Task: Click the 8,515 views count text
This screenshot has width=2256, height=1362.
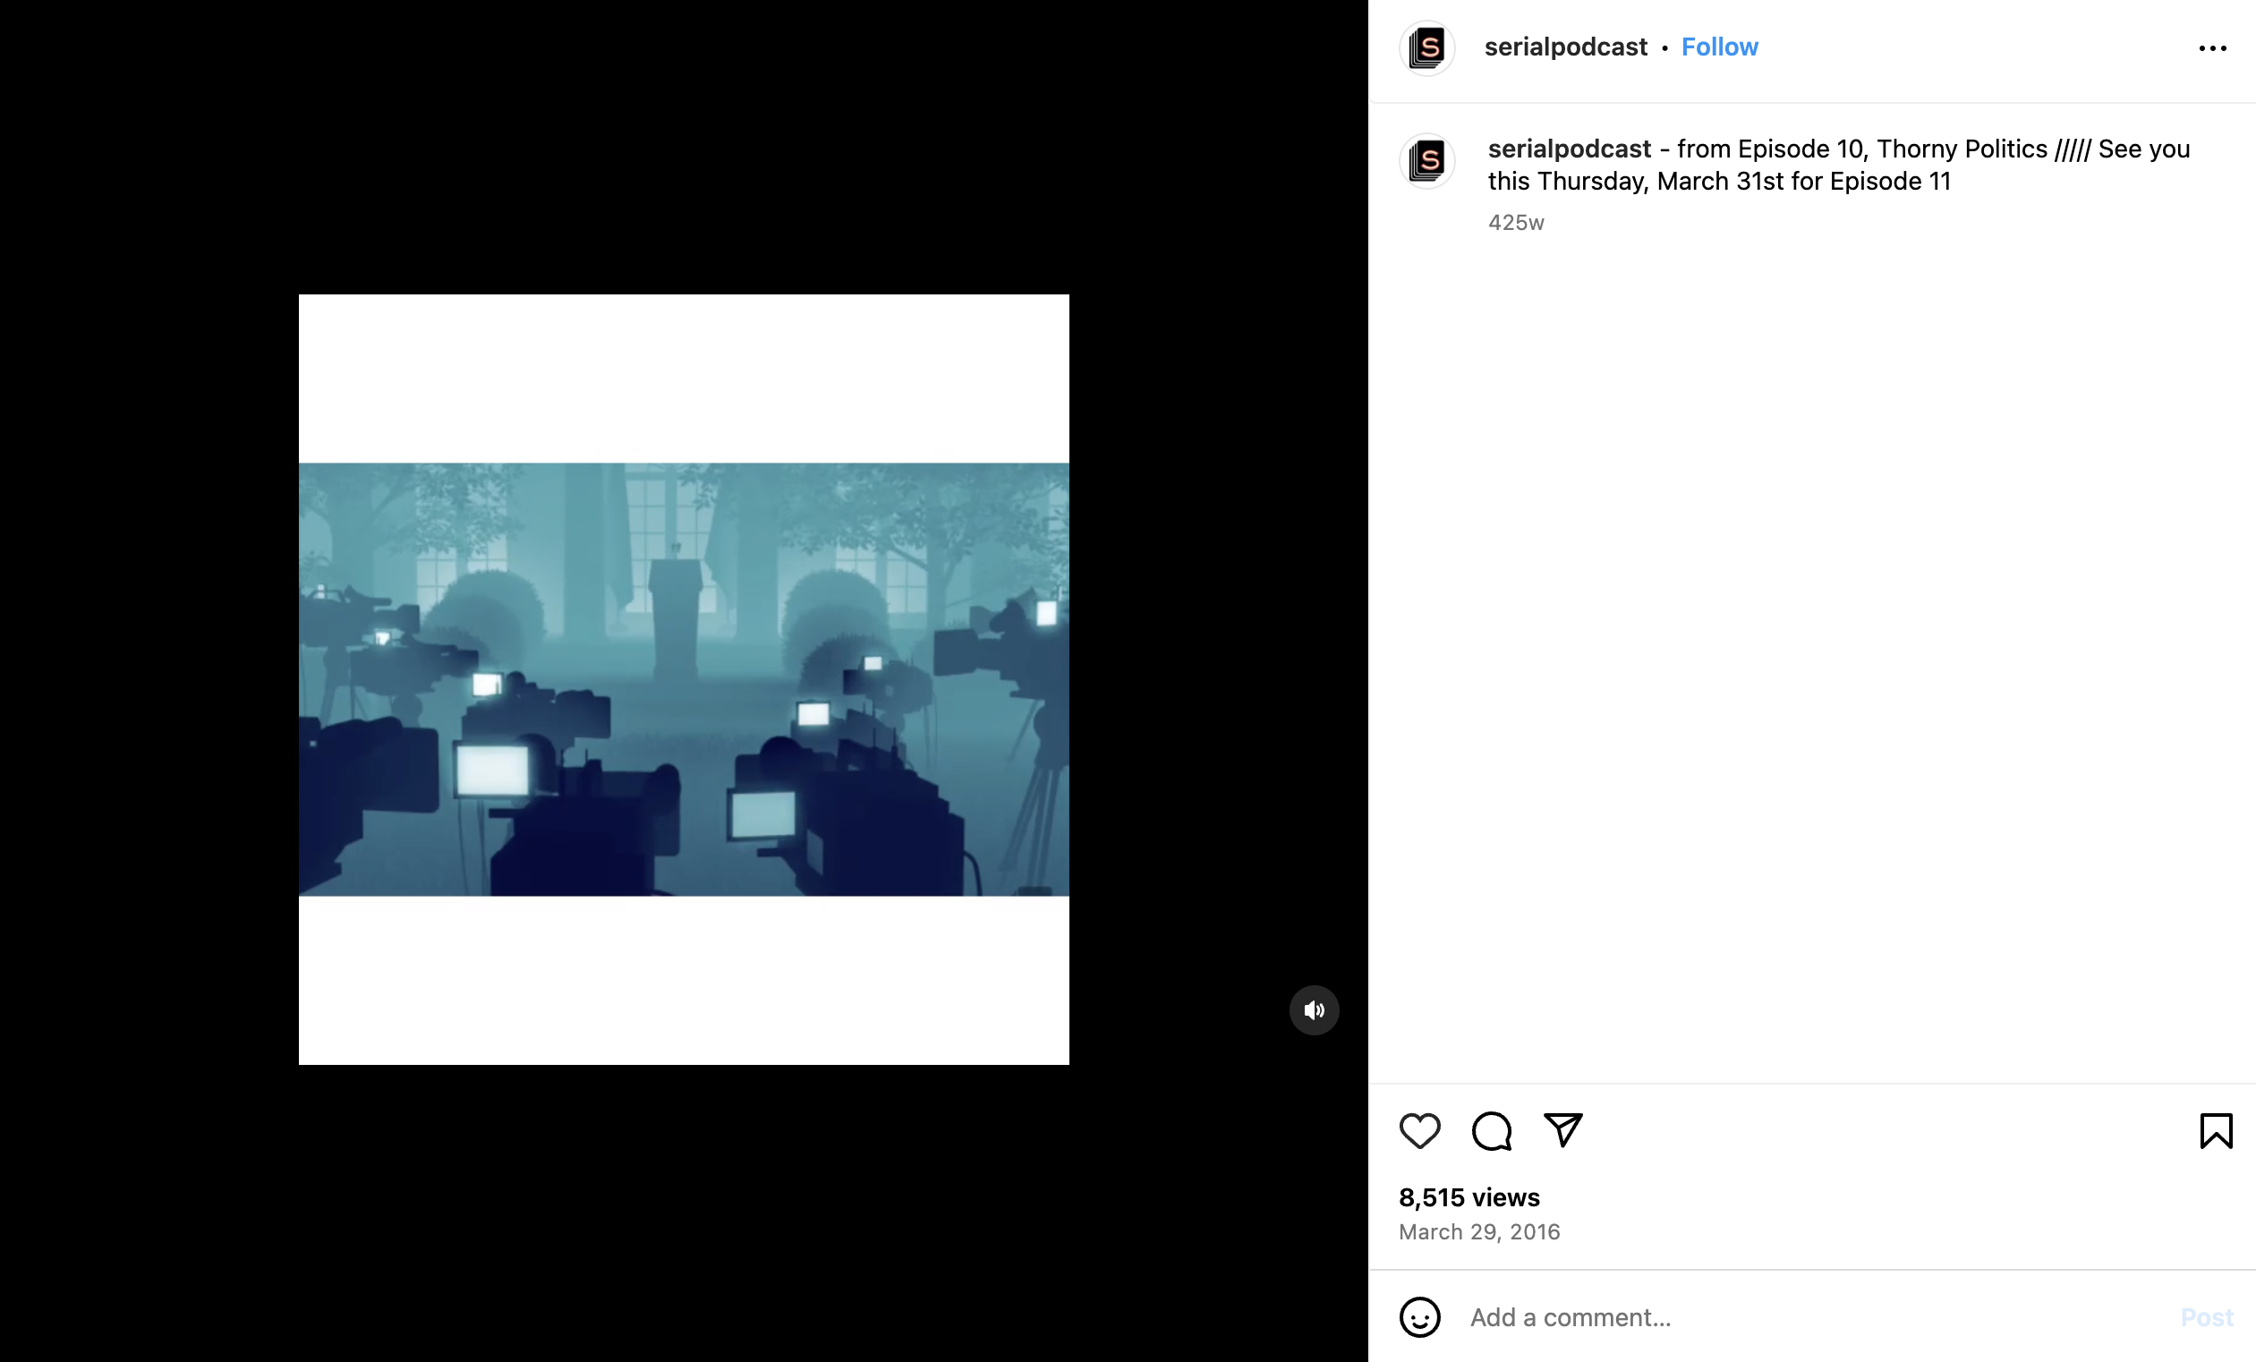Action: click(x=1469, y=1196)
